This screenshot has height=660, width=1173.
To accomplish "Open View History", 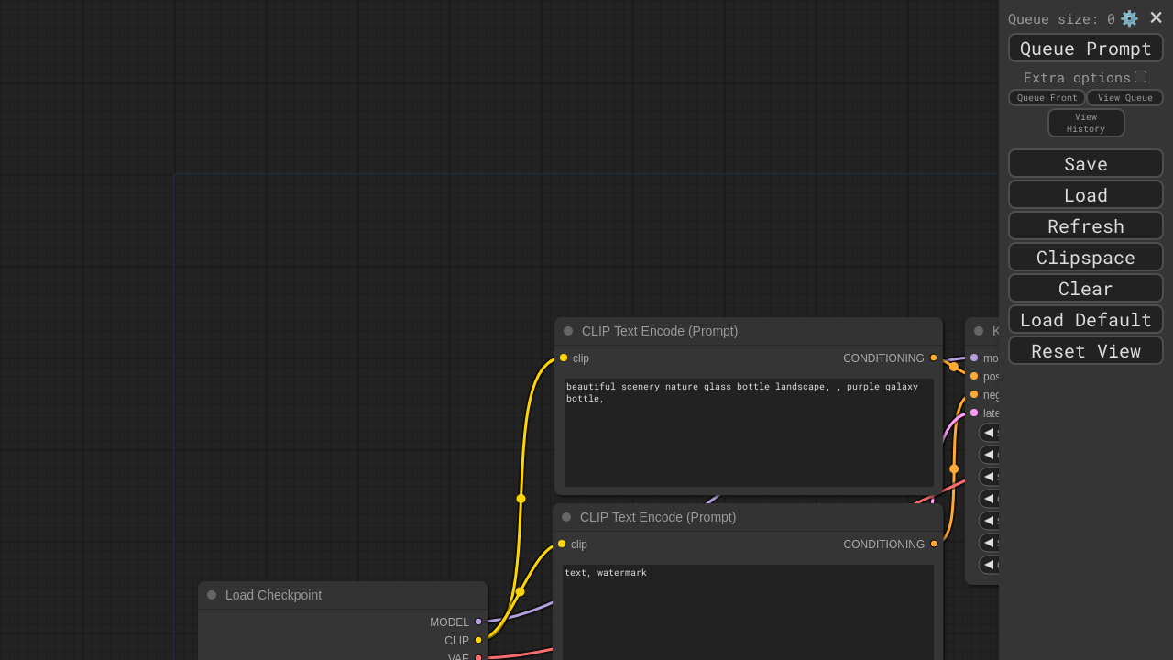I will tap(1086, 123).
